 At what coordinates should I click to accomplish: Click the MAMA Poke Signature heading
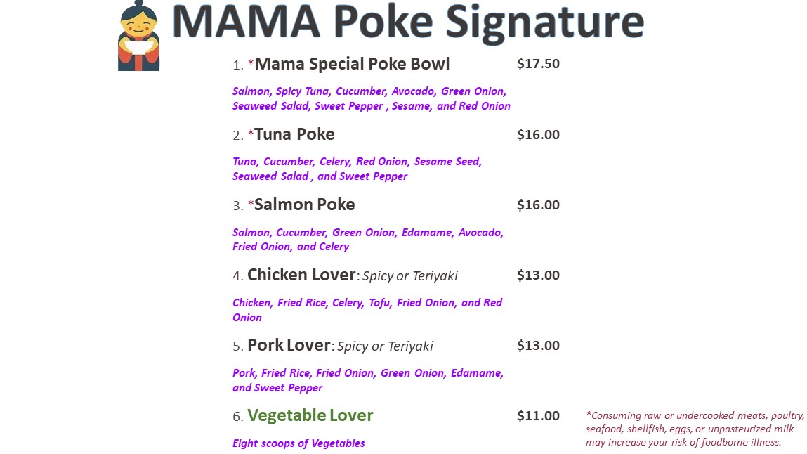(x=407, y=22)
